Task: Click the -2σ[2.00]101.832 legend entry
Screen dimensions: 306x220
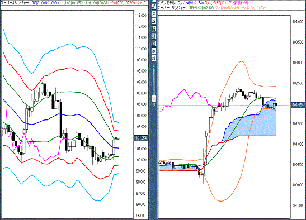Action: point(253,8)
